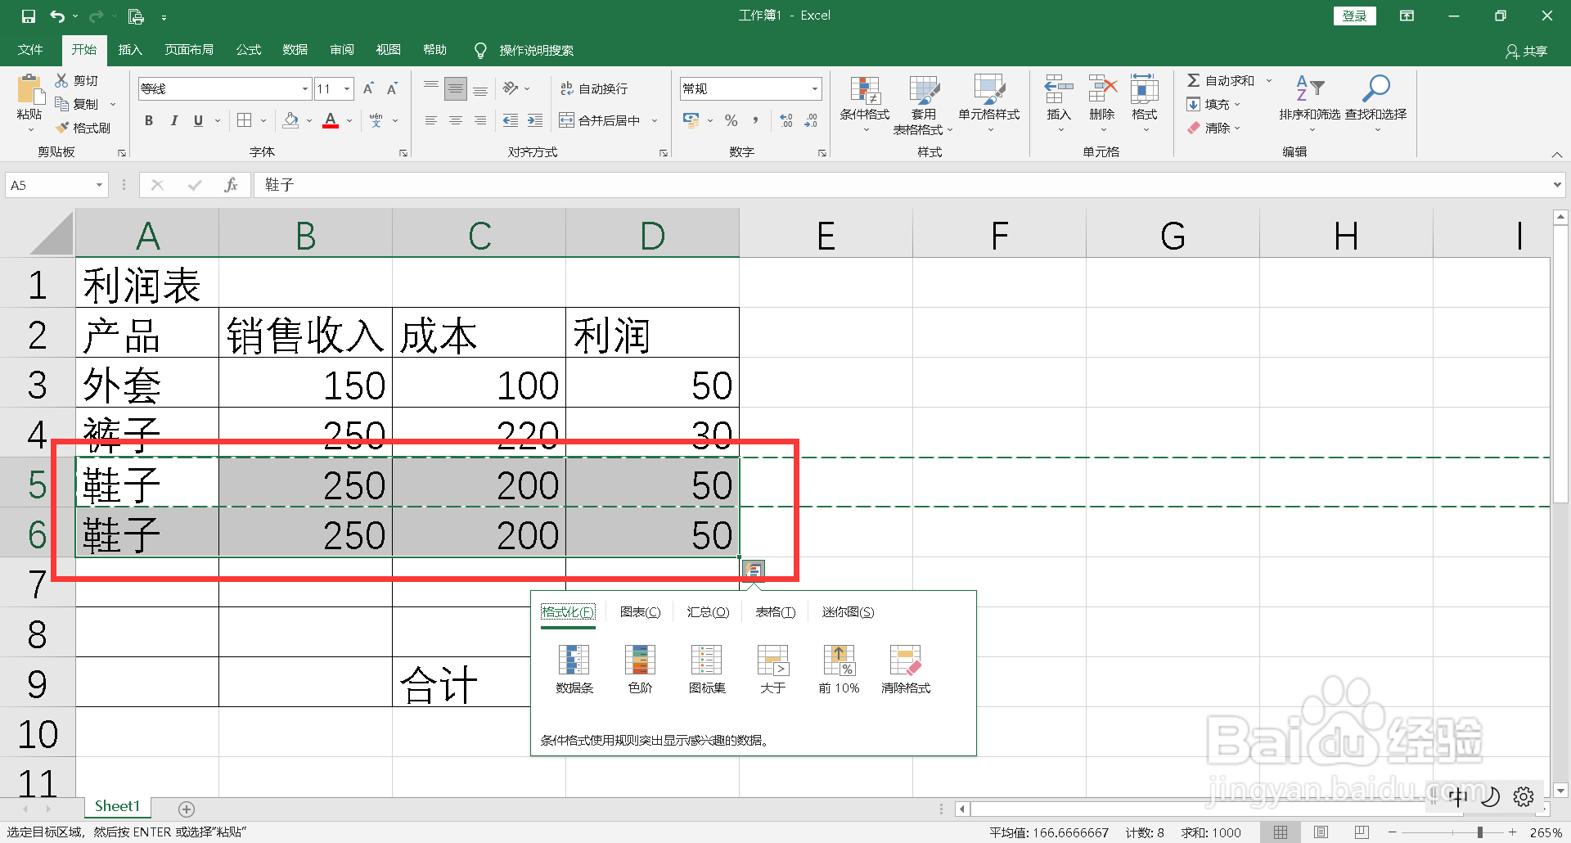This screenshot has height=843, width=1571.
Task: Toggle italic formatting
Action: coord(173,120)
